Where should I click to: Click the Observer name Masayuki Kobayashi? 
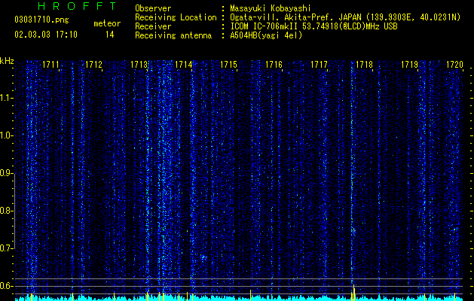tap(271, 8)
